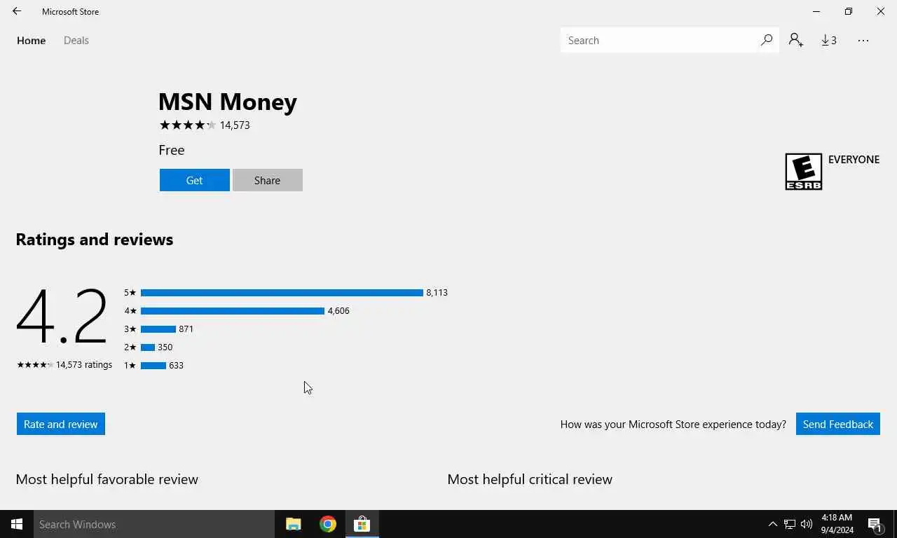Click Send Feedback
This screenshot has height=538, width=897.
click(x=838, y=424)
